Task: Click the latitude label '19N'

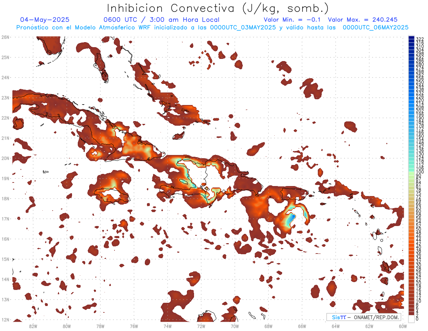Action: tap(5, 178)
